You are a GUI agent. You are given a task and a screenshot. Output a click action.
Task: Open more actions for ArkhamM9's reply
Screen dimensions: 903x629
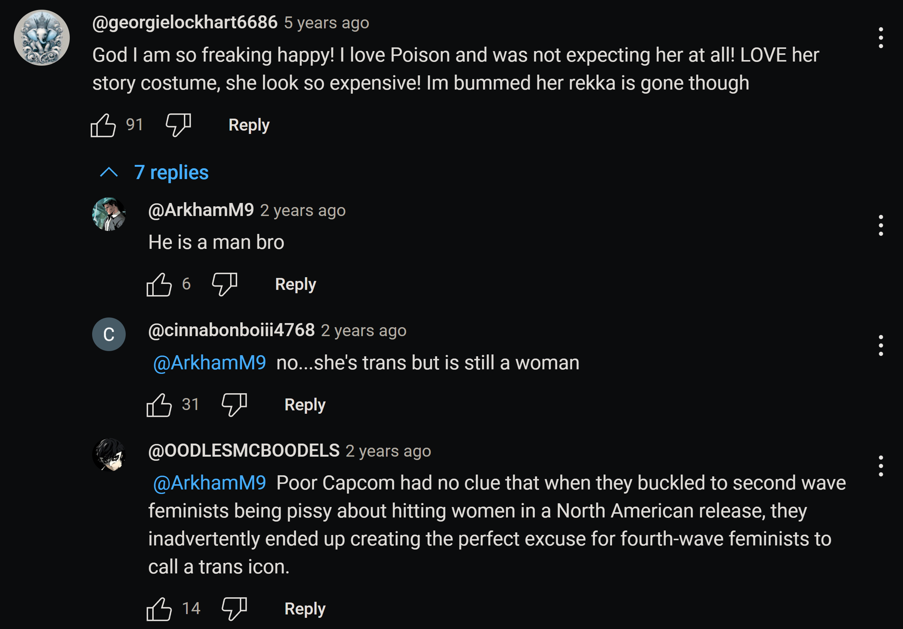[x=881, y=225]
